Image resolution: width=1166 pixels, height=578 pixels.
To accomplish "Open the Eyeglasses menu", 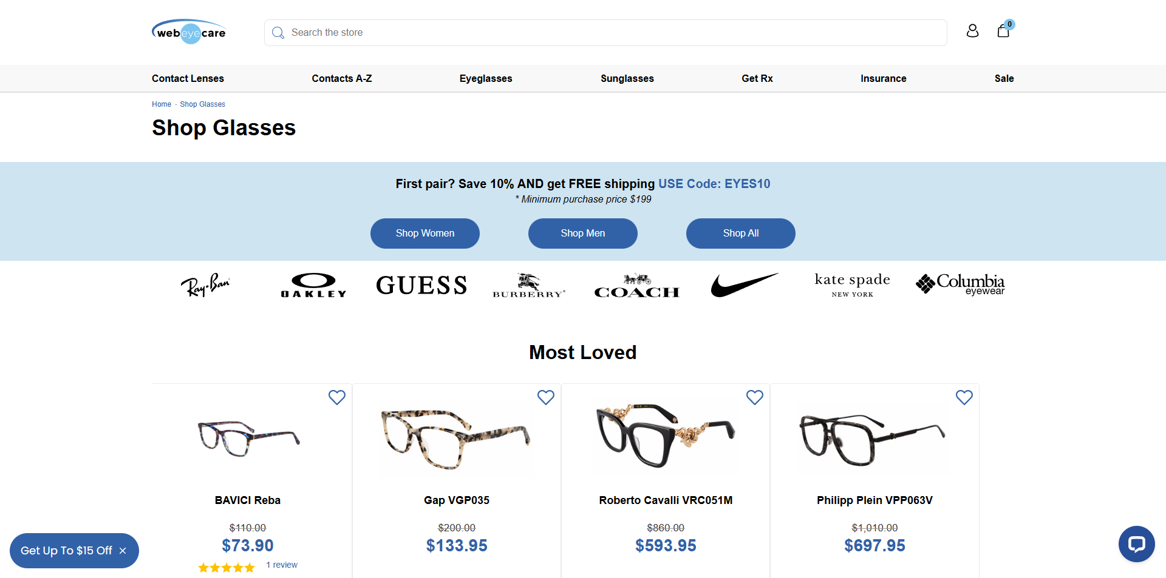I will [x=485, y=78].
